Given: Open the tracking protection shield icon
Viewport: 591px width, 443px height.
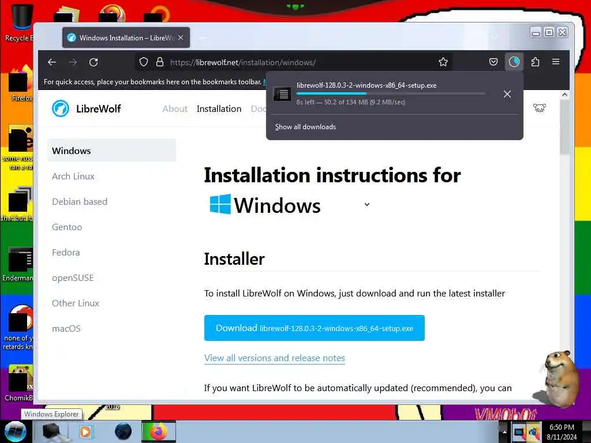Looking at the screenshot, I should coord(143,62).
